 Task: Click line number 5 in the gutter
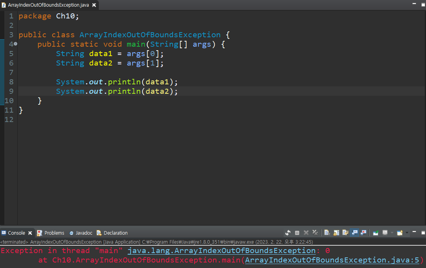11,53
